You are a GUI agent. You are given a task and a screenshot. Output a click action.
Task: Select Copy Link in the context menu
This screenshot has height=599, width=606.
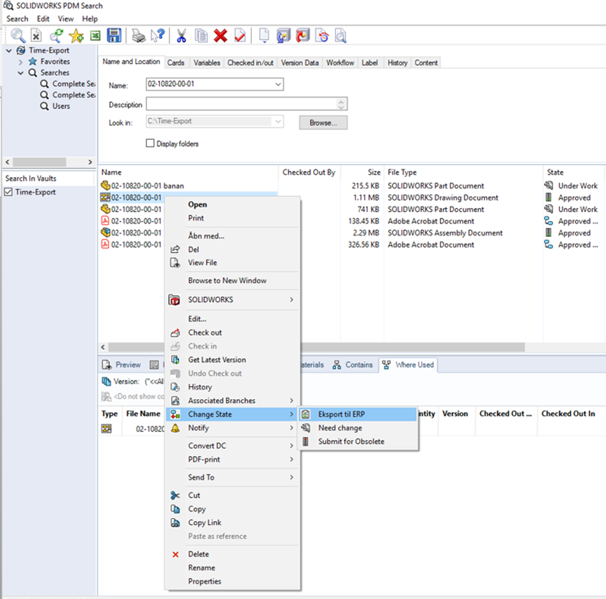[232, 522]
